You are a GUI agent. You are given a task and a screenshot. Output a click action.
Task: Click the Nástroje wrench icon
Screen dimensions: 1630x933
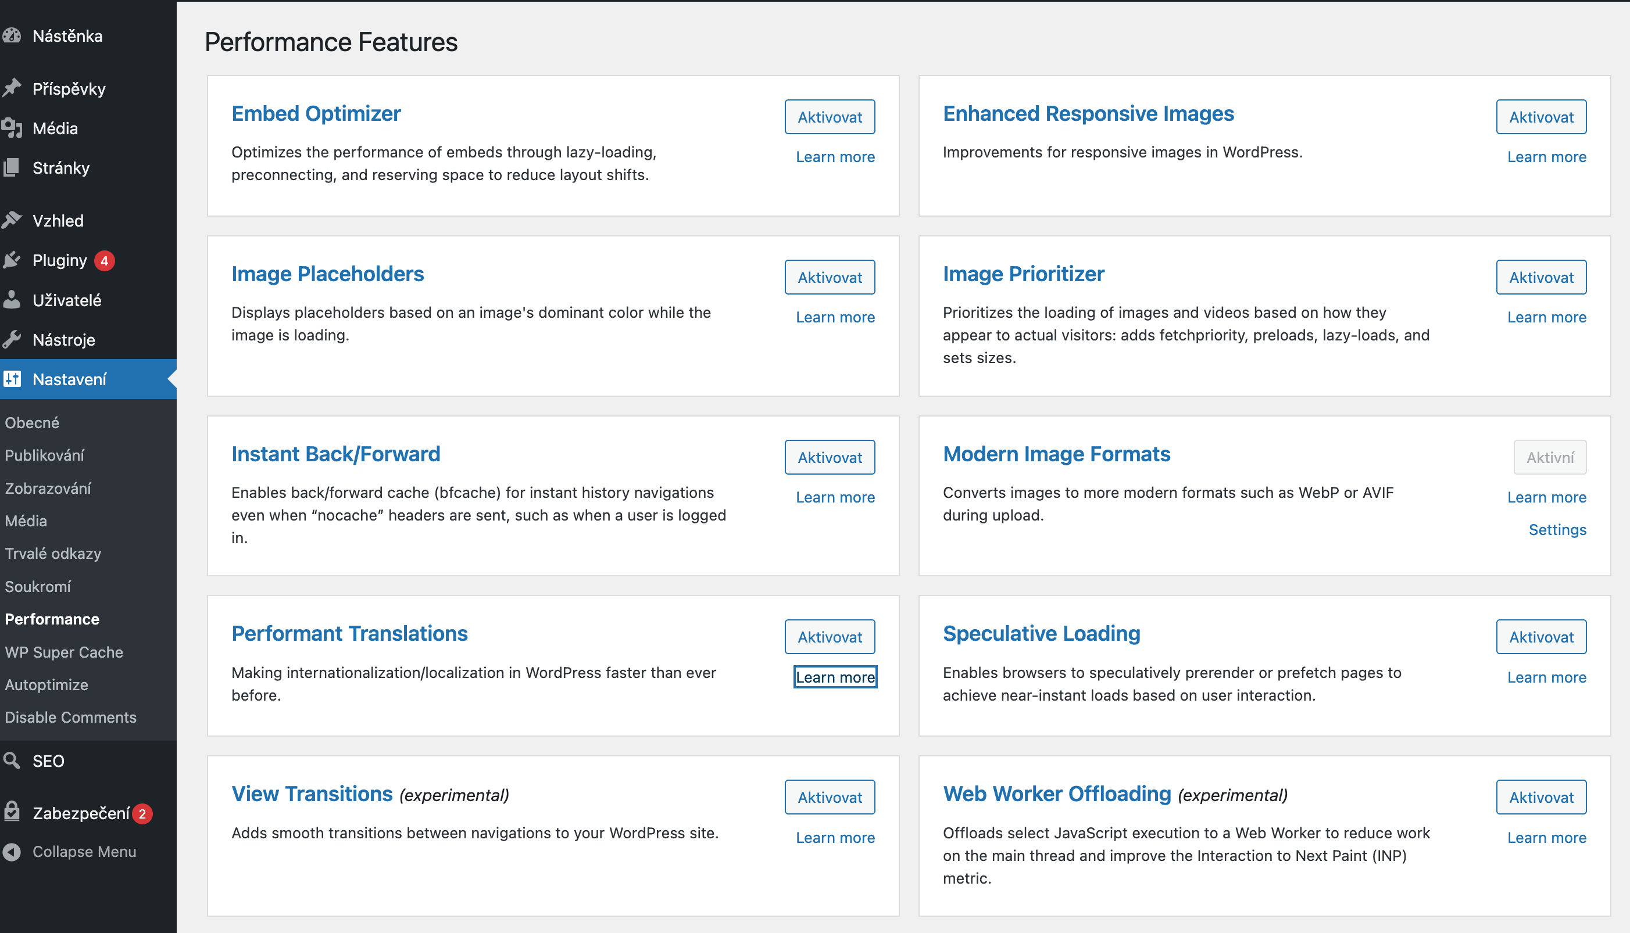point(12,340)
